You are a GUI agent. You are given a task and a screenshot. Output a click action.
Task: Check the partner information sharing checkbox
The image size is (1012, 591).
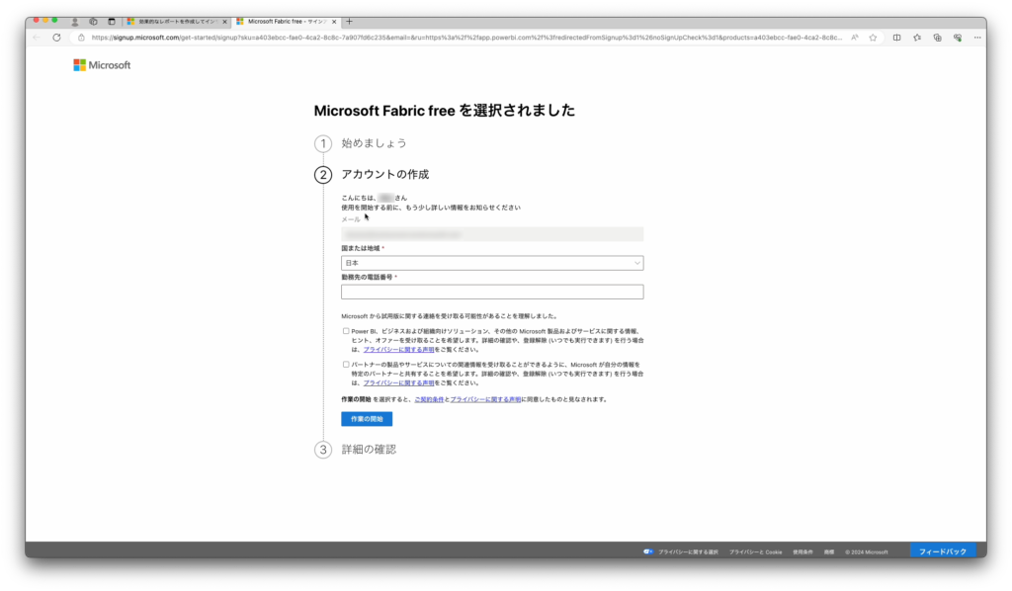point(346,365)
